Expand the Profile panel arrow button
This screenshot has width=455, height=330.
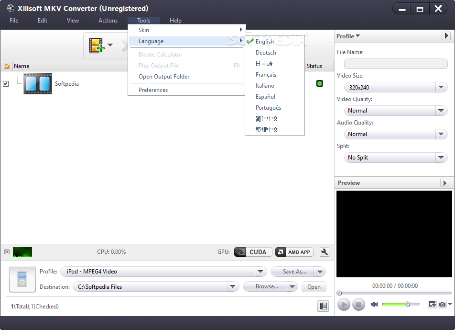tap(446, 36)
